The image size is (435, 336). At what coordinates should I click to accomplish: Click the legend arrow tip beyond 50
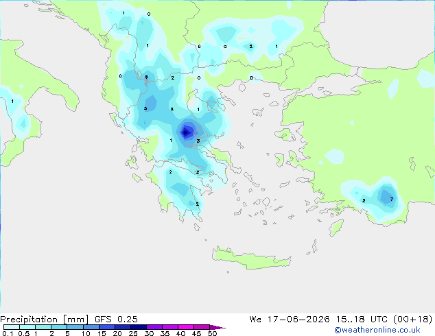[x=217, y=327]
